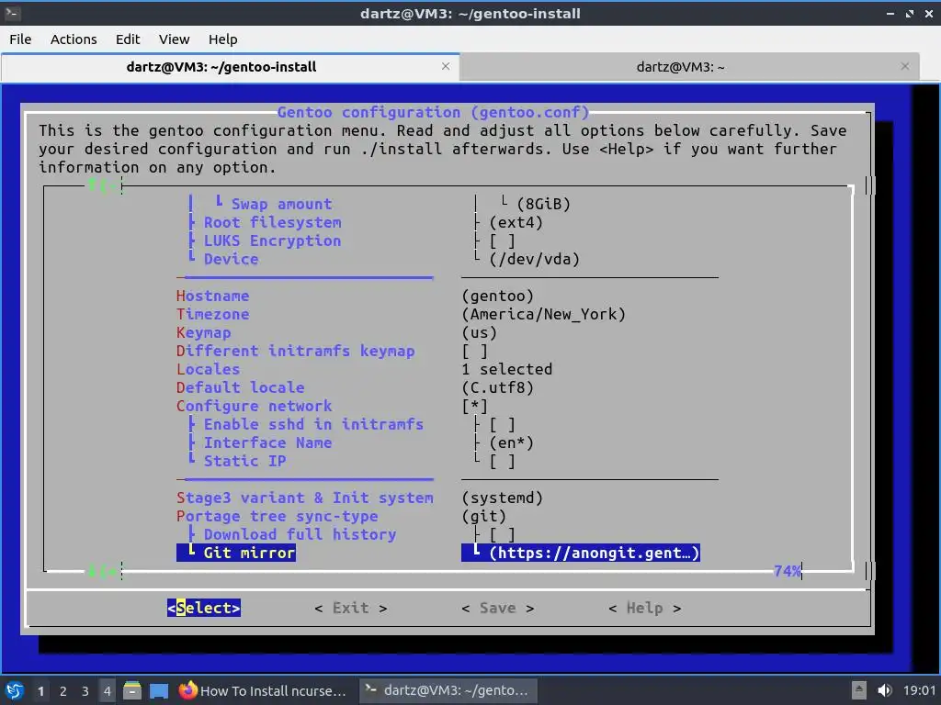Click the (C.utf8) locale value

click(497, 388)
